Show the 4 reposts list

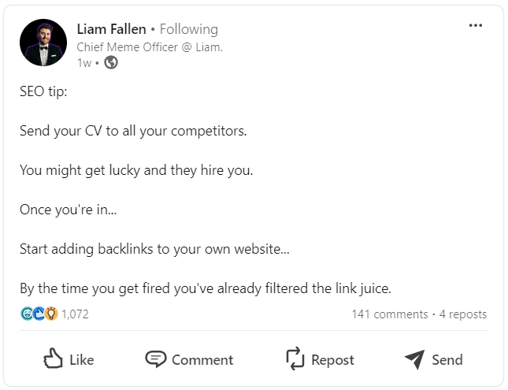[463, 314]
